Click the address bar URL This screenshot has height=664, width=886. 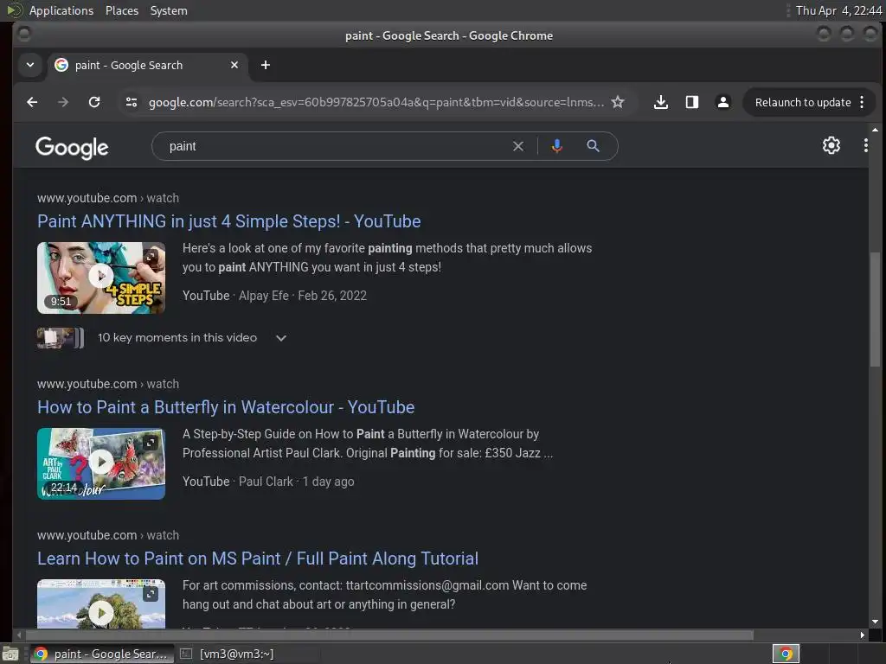376,102
